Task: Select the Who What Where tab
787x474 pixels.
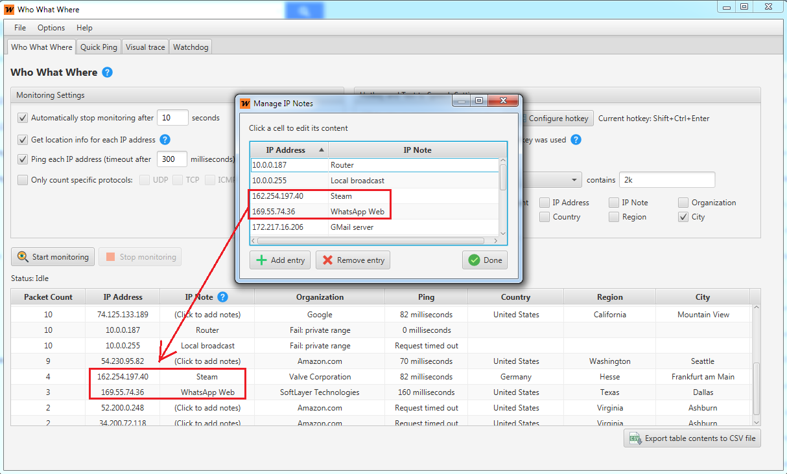Action: 41,47
